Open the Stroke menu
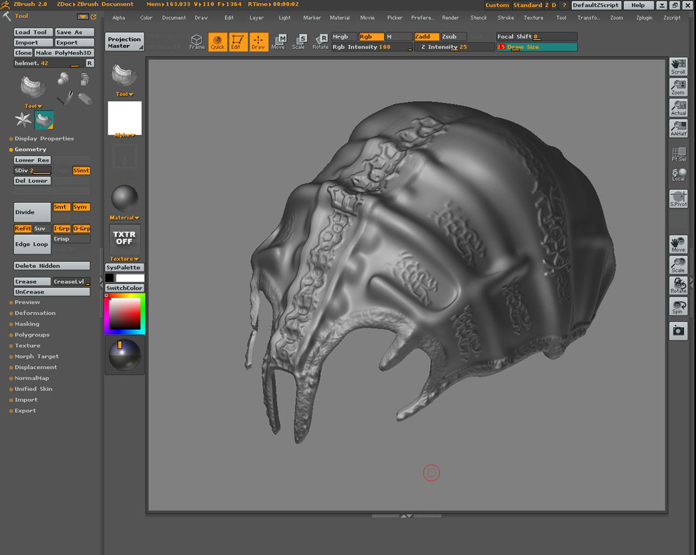 [505, 18]
